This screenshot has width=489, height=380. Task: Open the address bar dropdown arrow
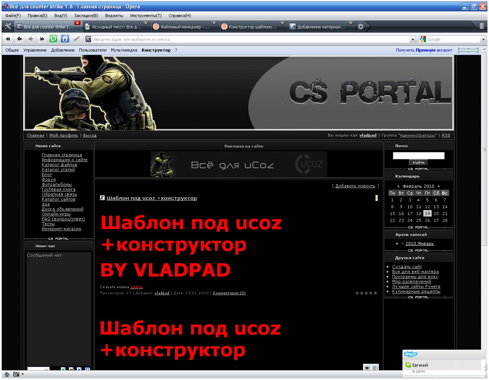tap(413, 39)
